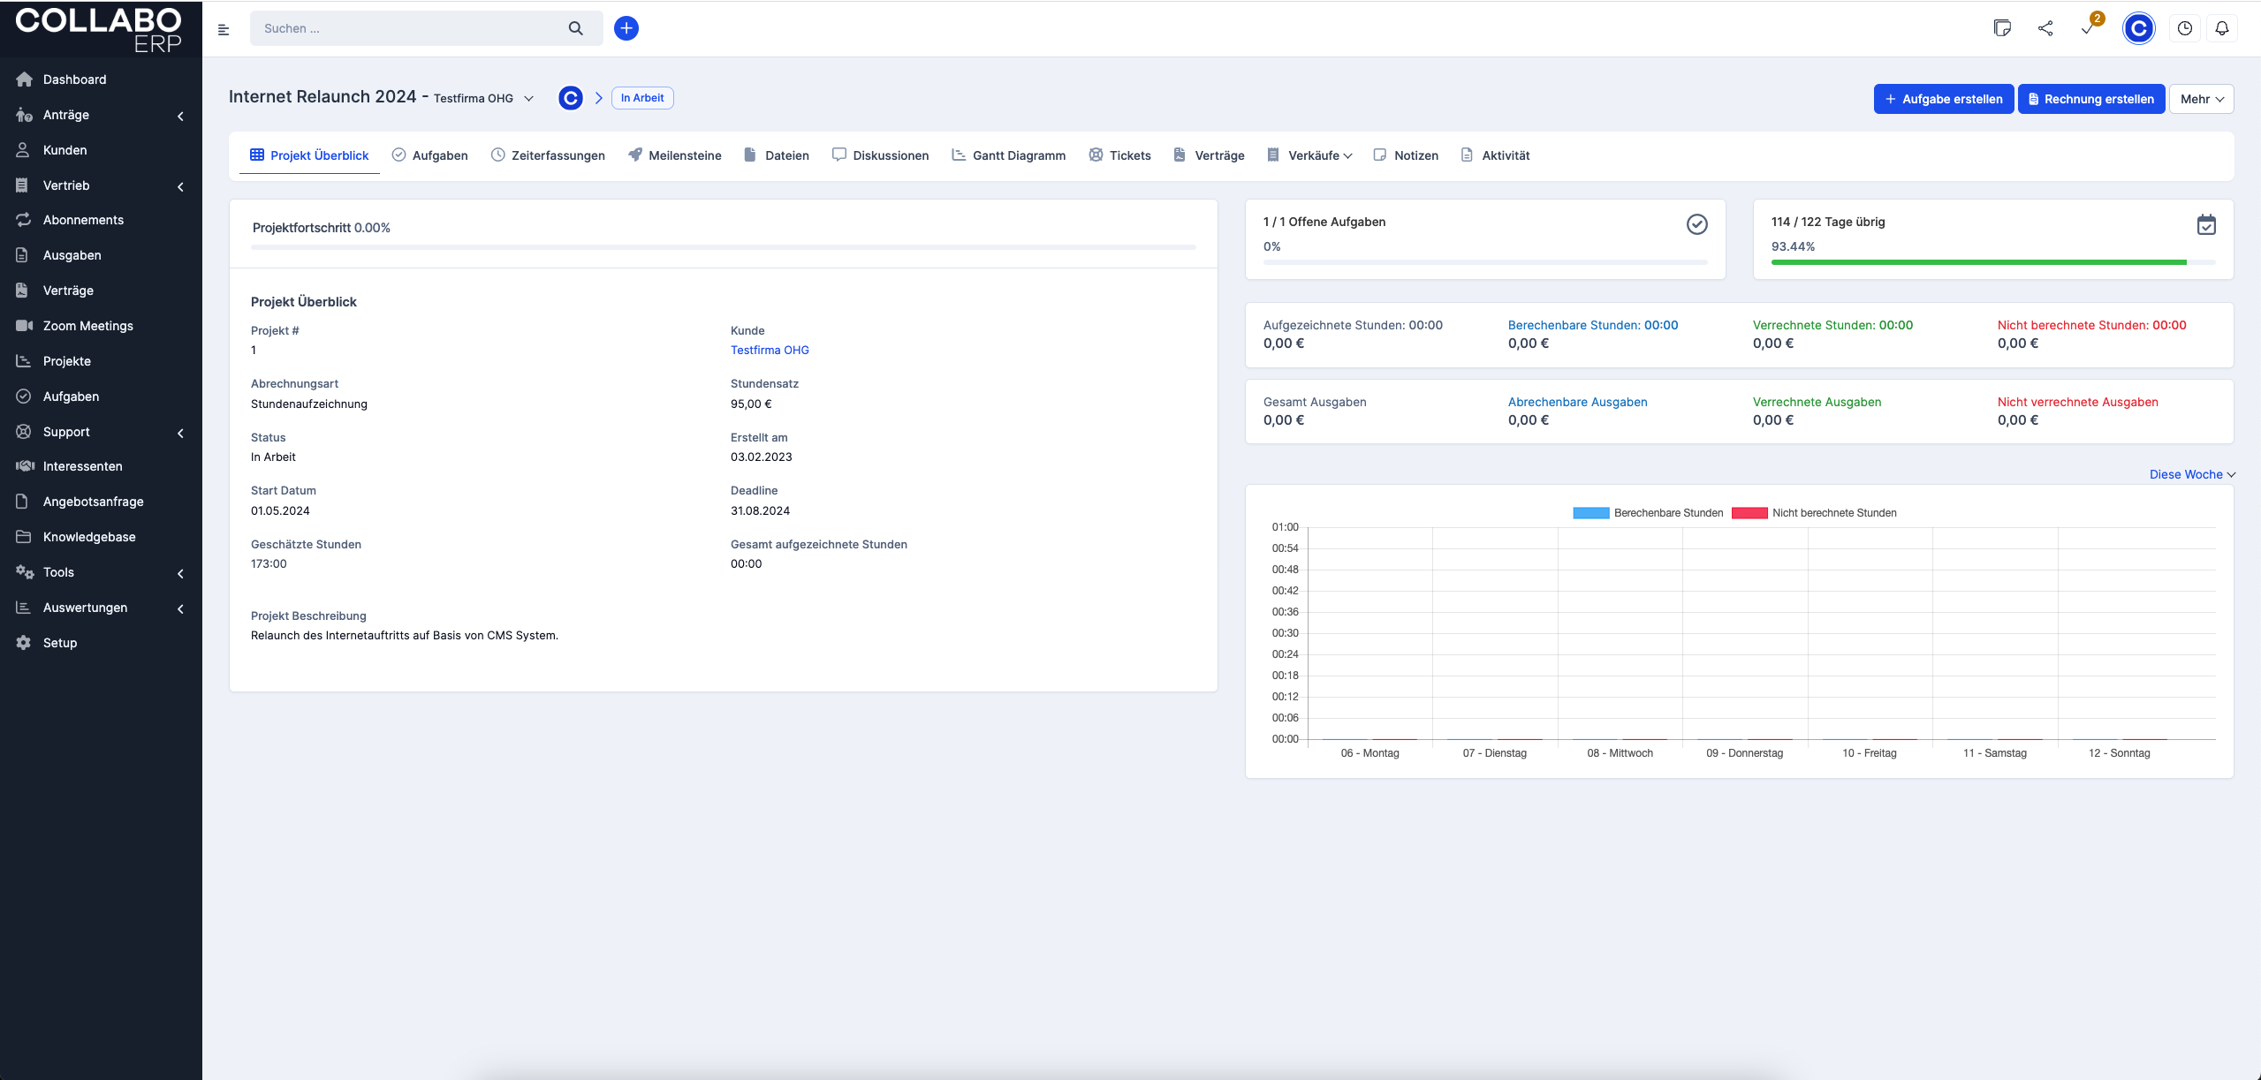Open the Diskussionen tab
Screen dimensions: 2261x1080
(x=880, y=155)
